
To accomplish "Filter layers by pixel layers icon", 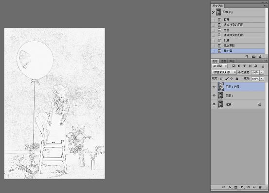I will [x=233, y=66].
